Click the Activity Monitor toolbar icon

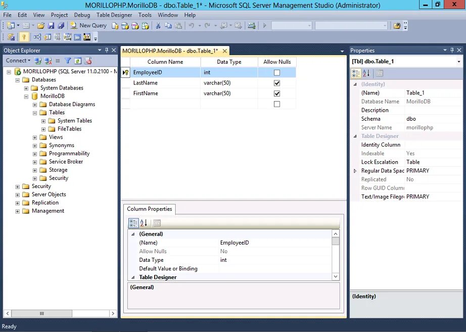click(x=252, y=26)
